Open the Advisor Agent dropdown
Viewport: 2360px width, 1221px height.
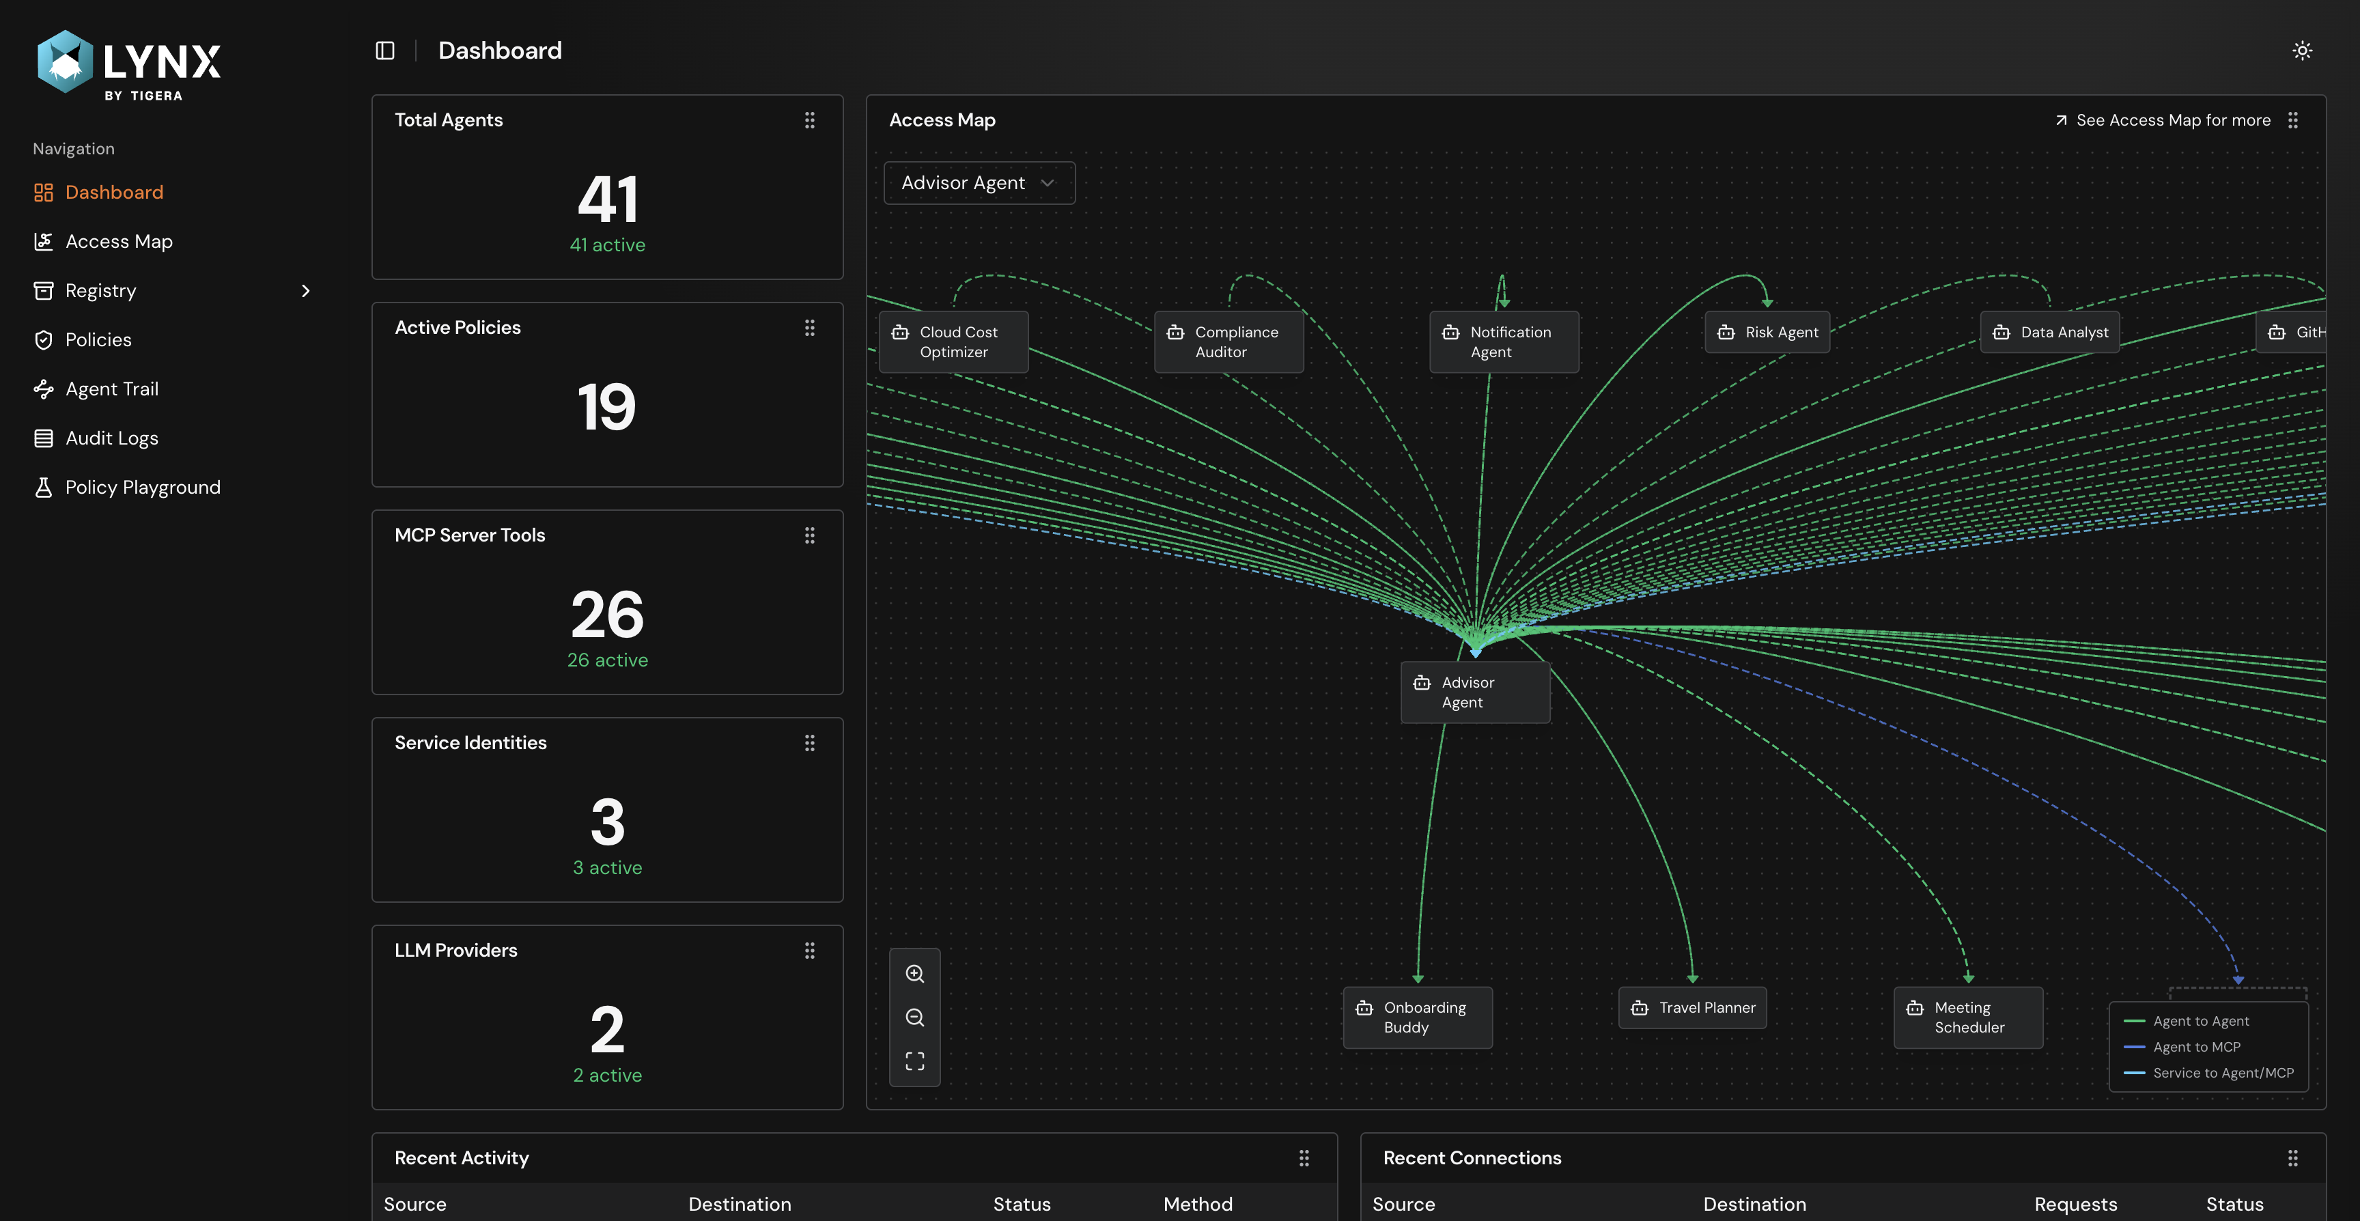pos(979,183)
